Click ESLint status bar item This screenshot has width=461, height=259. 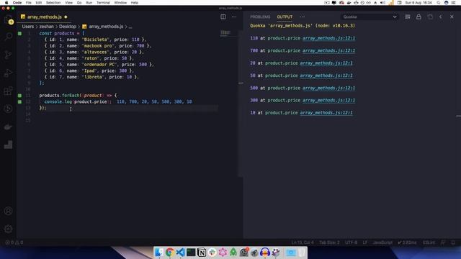coord(429,242)
